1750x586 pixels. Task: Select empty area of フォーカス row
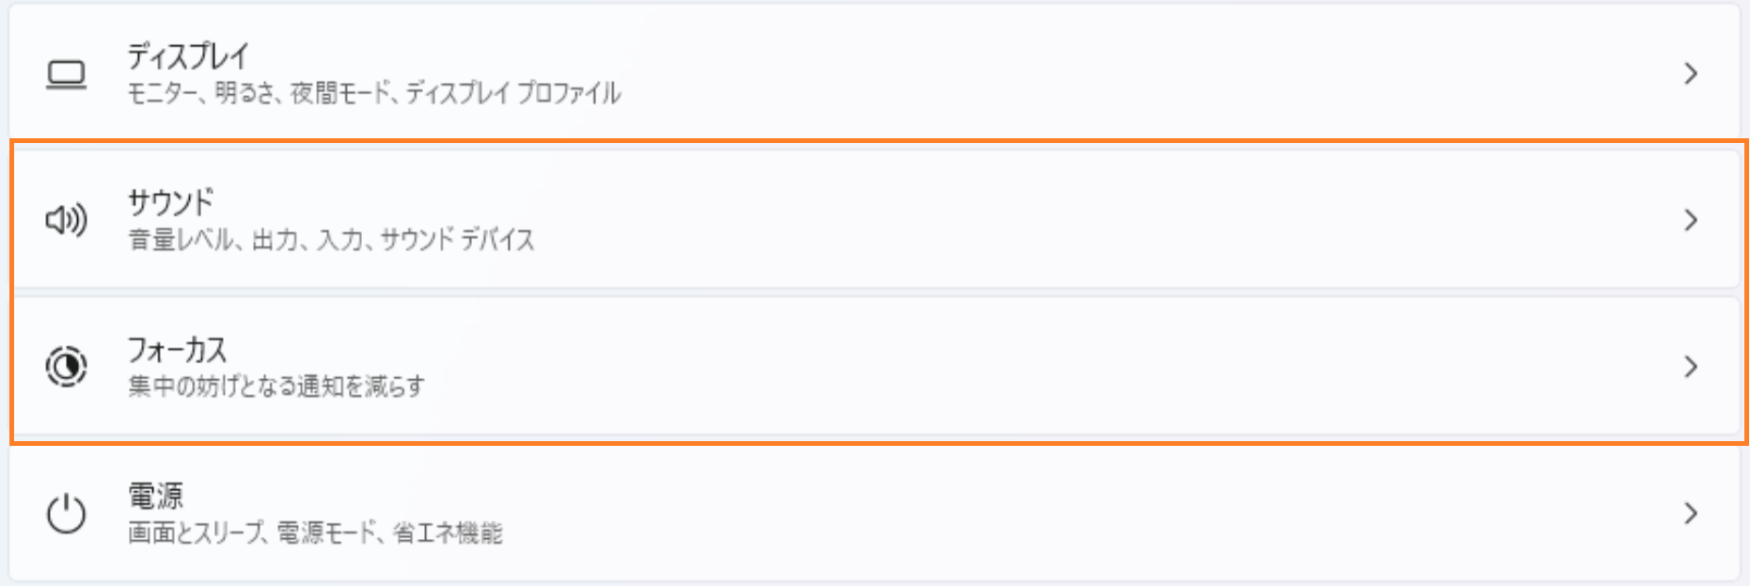pyautogui.click(x=1034, y=367)
